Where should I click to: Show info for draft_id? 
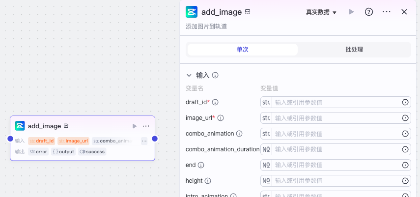pos(215,102)
